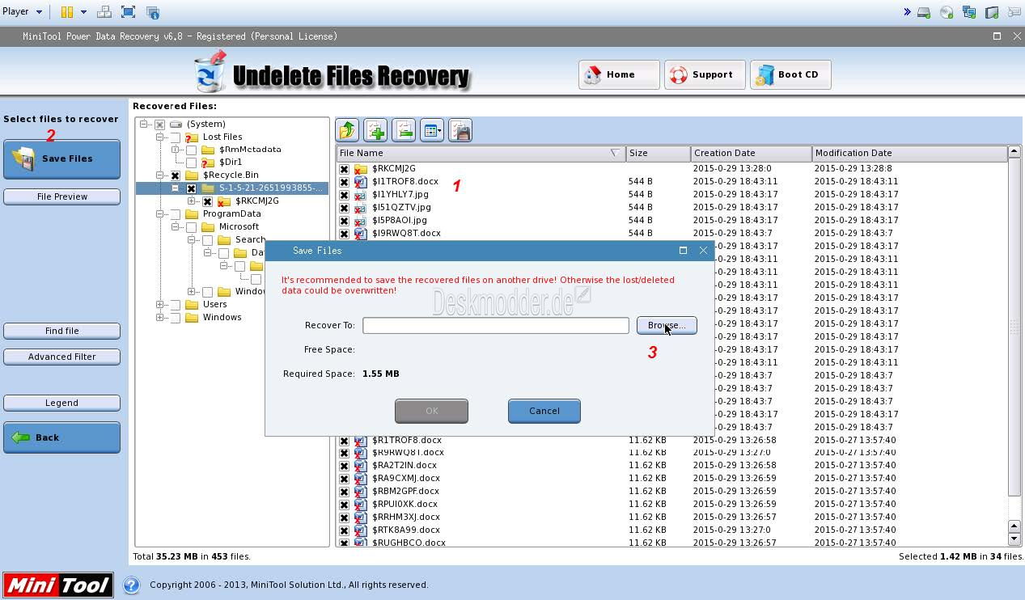Expand the $RmMetadata tree node

pyautogui.click(x=175, y=150)
